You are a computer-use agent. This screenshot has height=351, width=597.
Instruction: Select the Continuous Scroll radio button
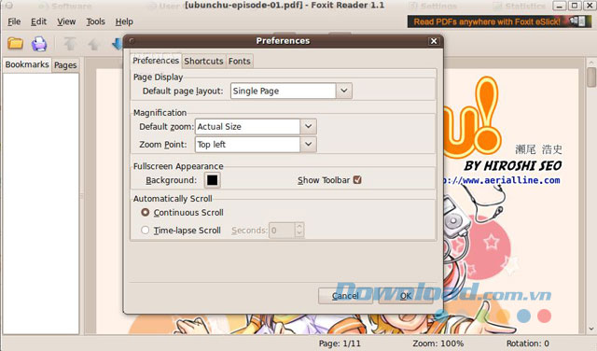[x=146, y=212]
